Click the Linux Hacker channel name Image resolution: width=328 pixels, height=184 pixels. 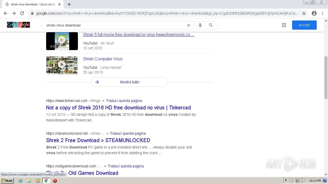pyautogui.click(x=111, y=67)
